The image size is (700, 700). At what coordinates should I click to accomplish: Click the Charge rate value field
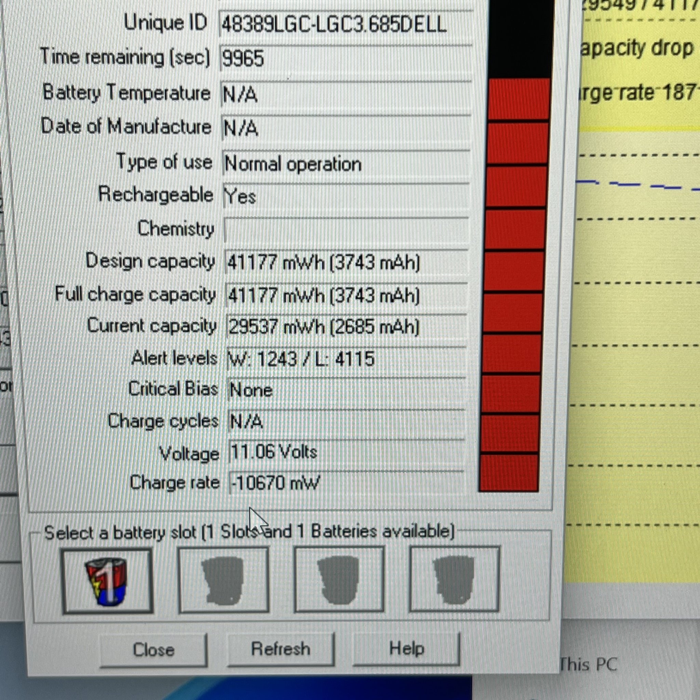[345, 483]
